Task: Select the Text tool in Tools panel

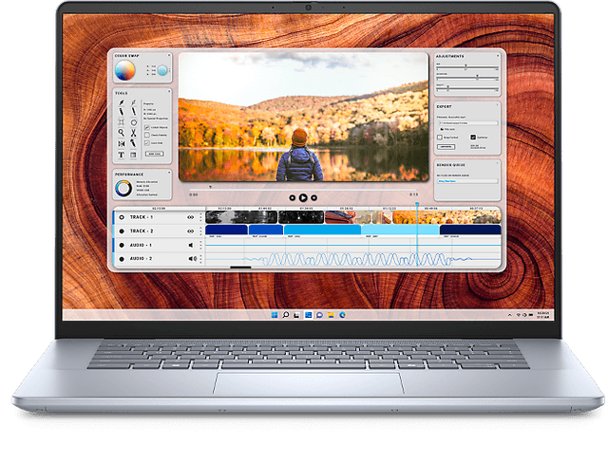Action: point(122,155)
